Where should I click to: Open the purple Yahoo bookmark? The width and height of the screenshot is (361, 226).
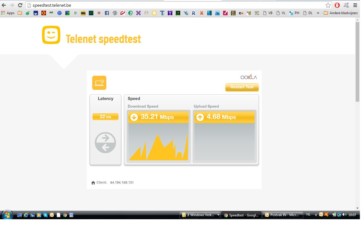(x=170, y=13)
